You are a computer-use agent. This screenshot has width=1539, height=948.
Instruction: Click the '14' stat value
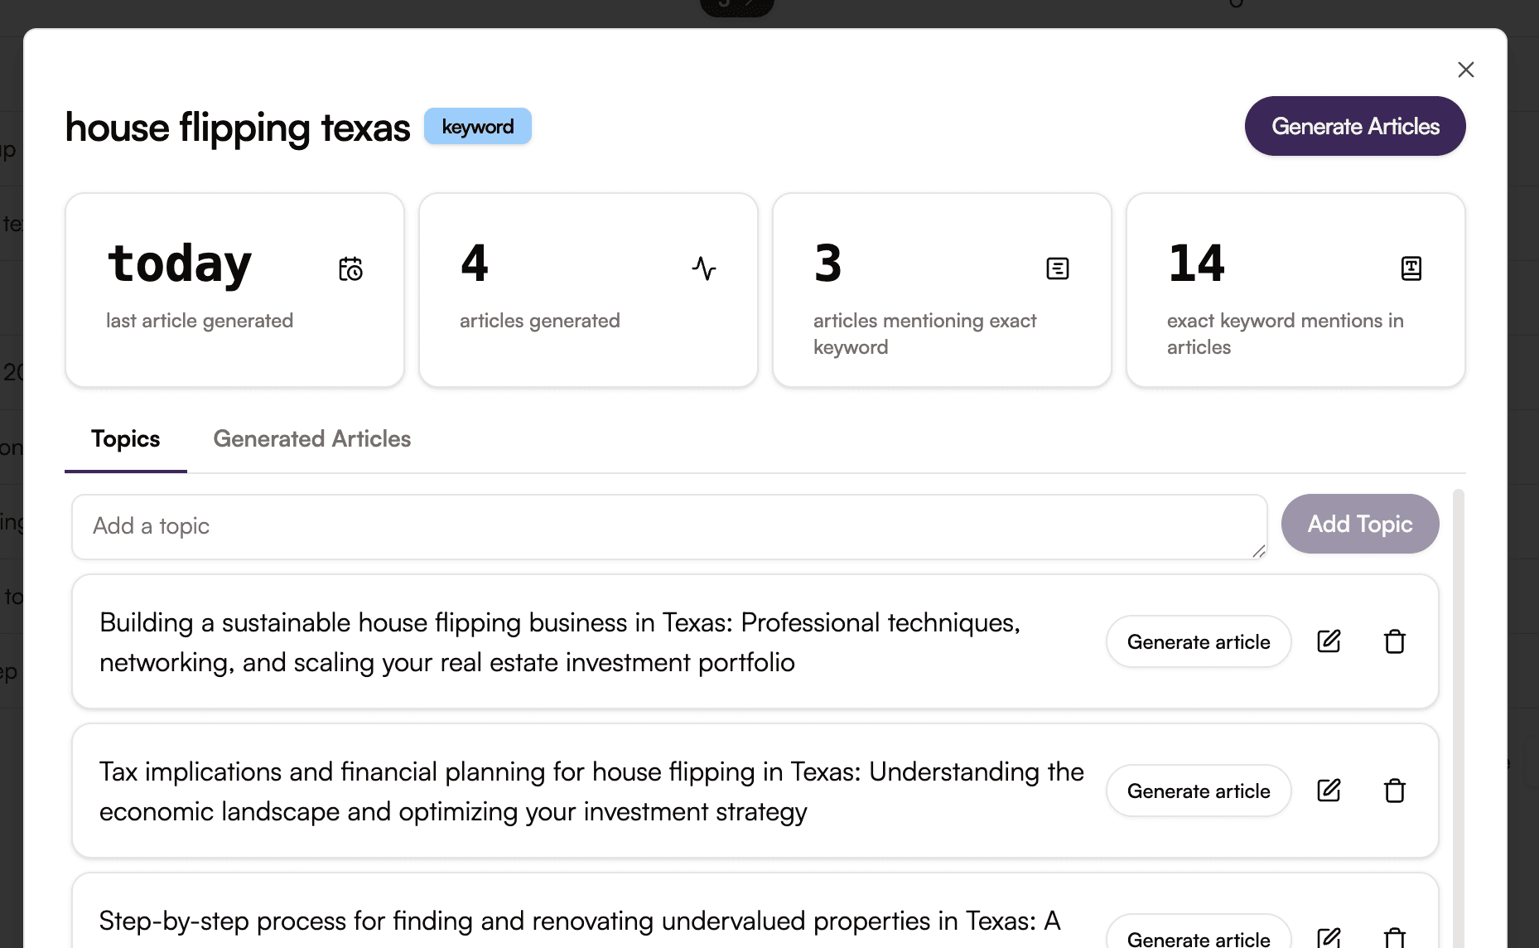[x=1197, y=264]
